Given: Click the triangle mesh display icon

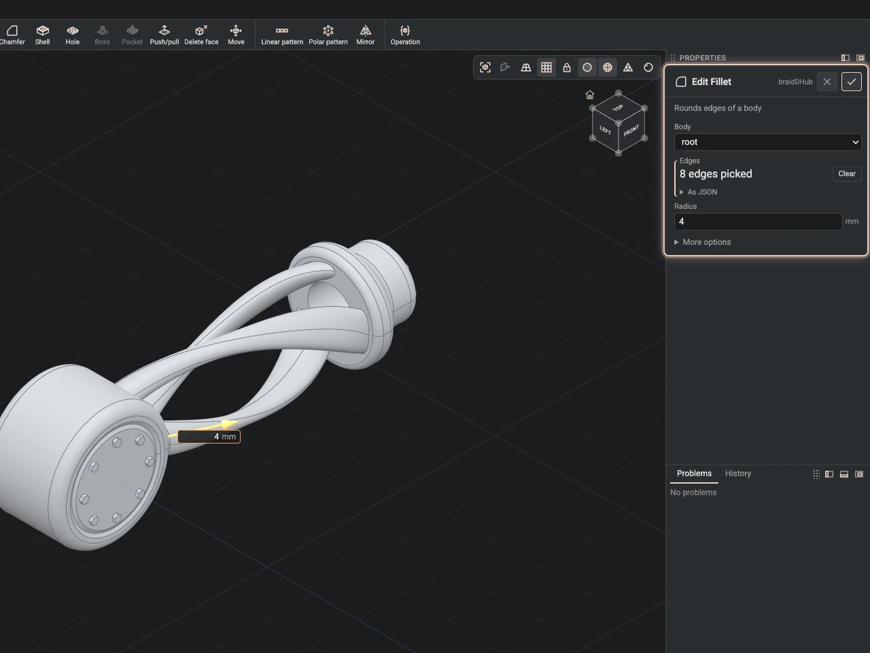Looking at the screenshot, I should tap(628, 67).
